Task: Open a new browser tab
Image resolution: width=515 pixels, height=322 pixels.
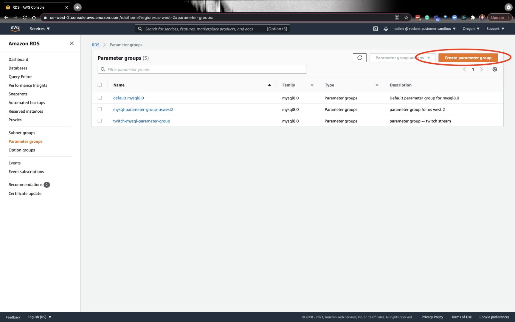Action: point(77,7)
